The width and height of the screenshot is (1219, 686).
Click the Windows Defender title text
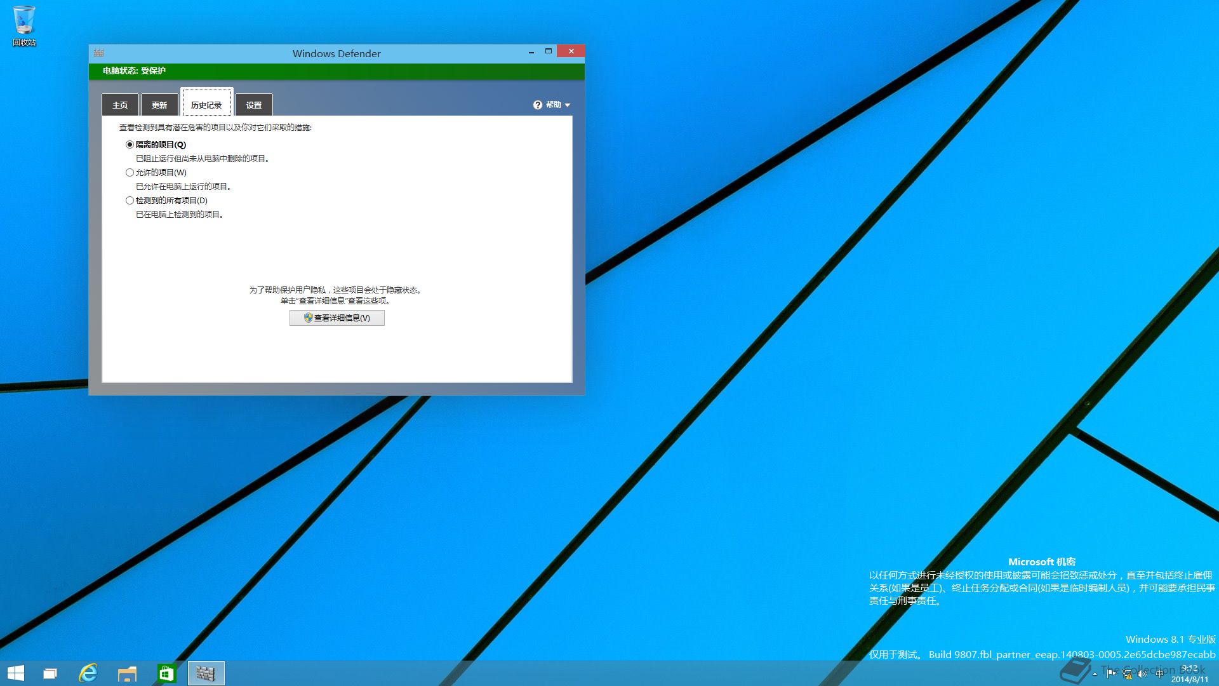point(336,54)
